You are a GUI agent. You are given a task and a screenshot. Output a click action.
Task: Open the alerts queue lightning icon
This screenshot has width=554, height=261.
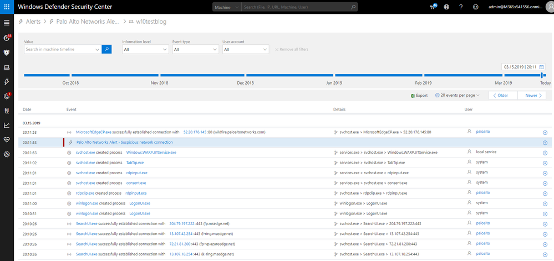coord(6,82)
